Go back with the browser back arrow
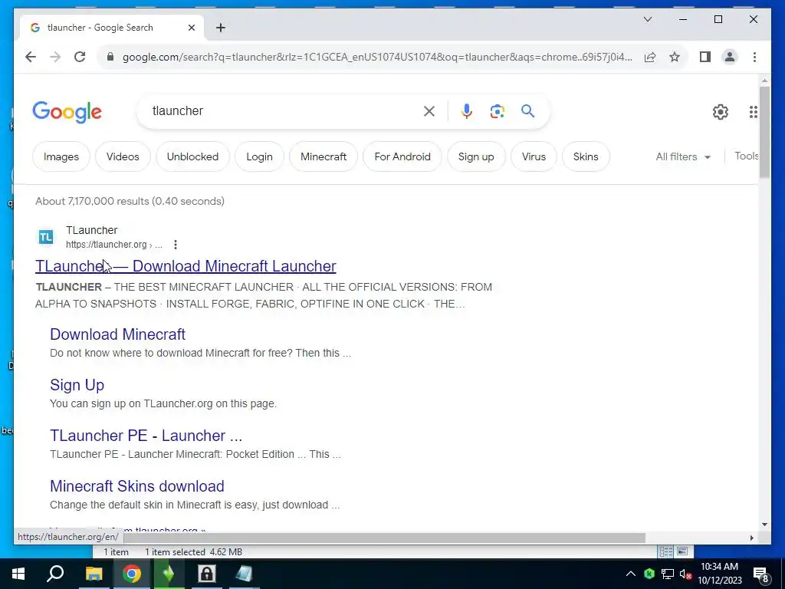The height and width of the screenshot is (589, 785). point(31,57)
